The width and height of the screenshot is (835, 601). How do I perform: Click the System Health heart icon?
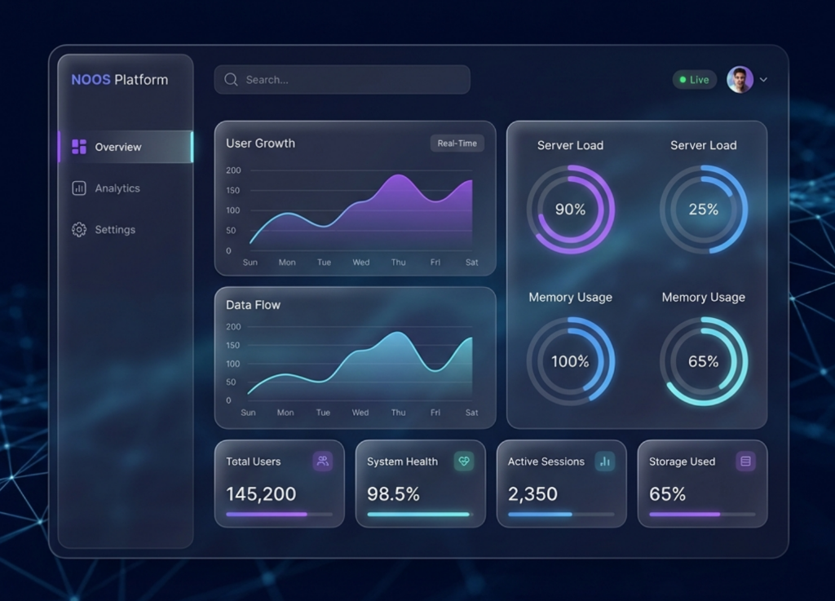pos(464,462)
